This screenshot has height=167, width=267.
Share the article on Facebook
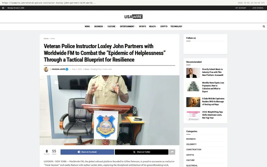pos(87,152)
